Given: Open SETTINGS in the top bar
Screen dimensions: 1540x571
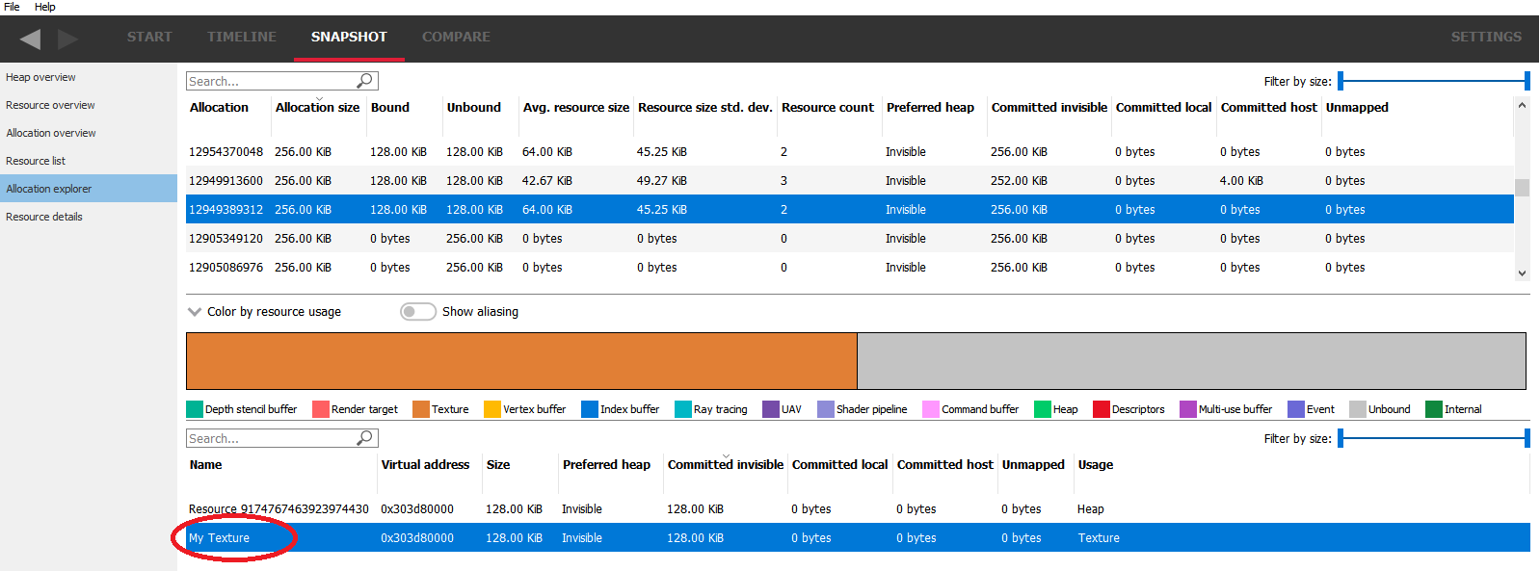Looking at the screenshot, I should [x=1486, y=37].
